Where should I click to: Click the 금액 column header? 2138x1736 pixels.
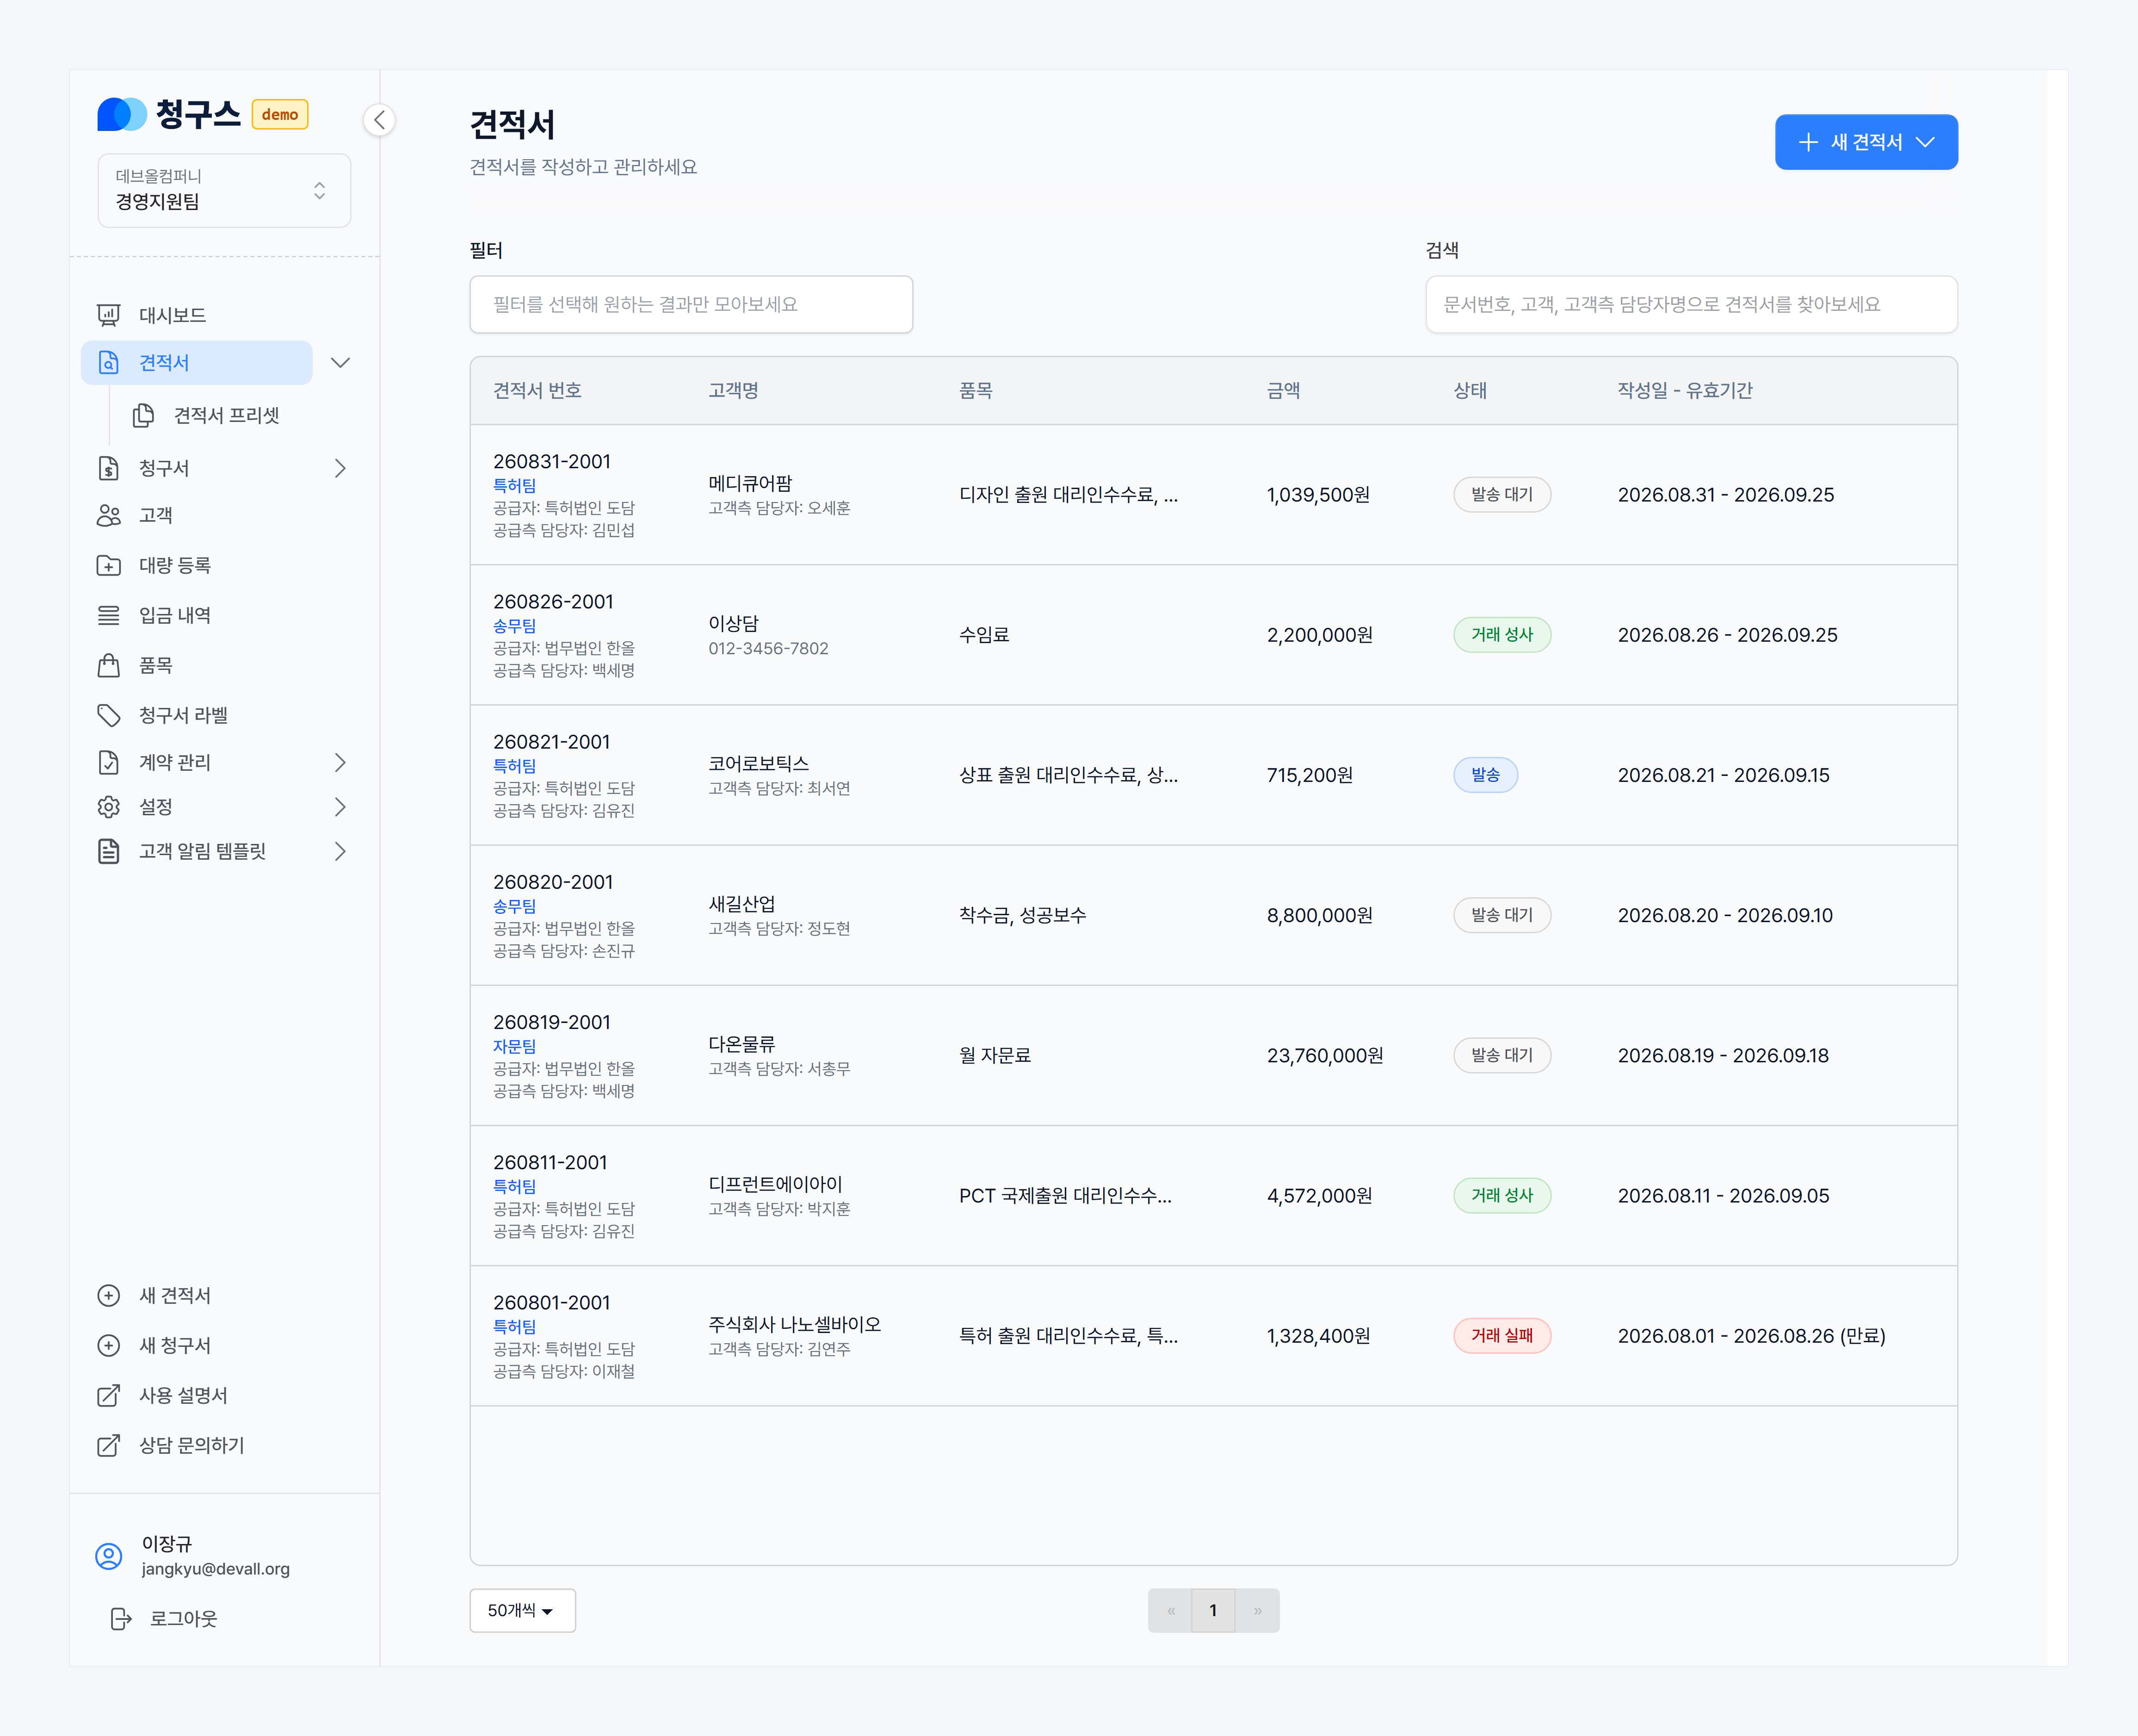1282,390
